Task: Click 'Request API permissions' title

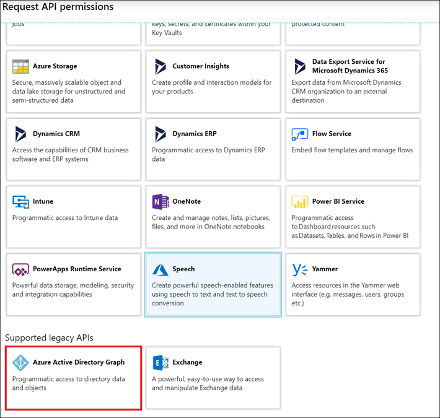Action: click(x=58, y=7)
